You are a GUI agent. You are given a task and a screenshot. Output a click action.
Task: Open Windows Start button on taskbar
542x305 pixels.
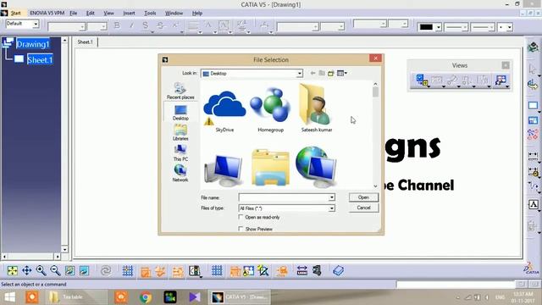point(9,297)
